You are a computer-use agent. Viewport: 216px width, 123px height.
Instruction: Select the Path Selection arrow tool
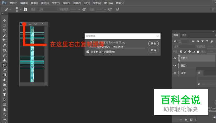[4, 100]
